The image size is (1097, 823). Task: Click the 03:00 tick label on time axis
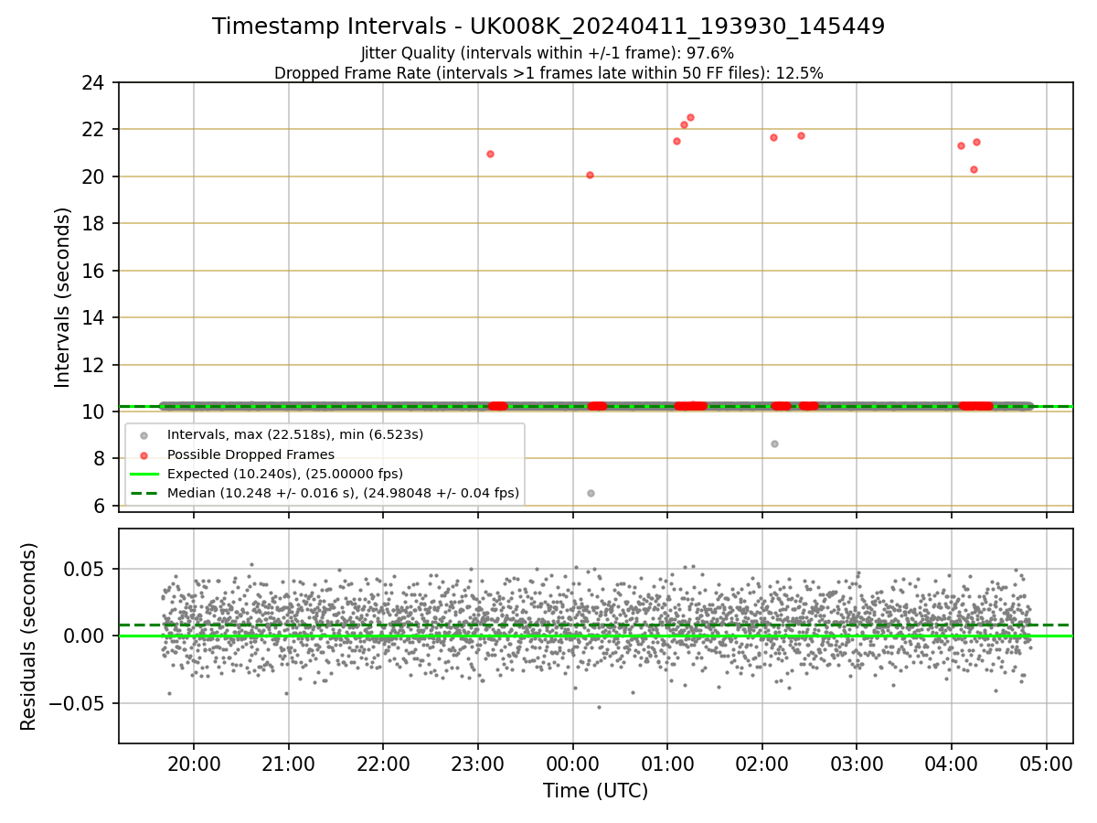coord(857,764)
